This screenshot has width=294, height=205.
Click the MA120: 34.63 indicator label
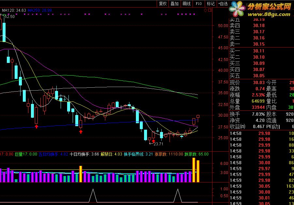pos(14,10)
